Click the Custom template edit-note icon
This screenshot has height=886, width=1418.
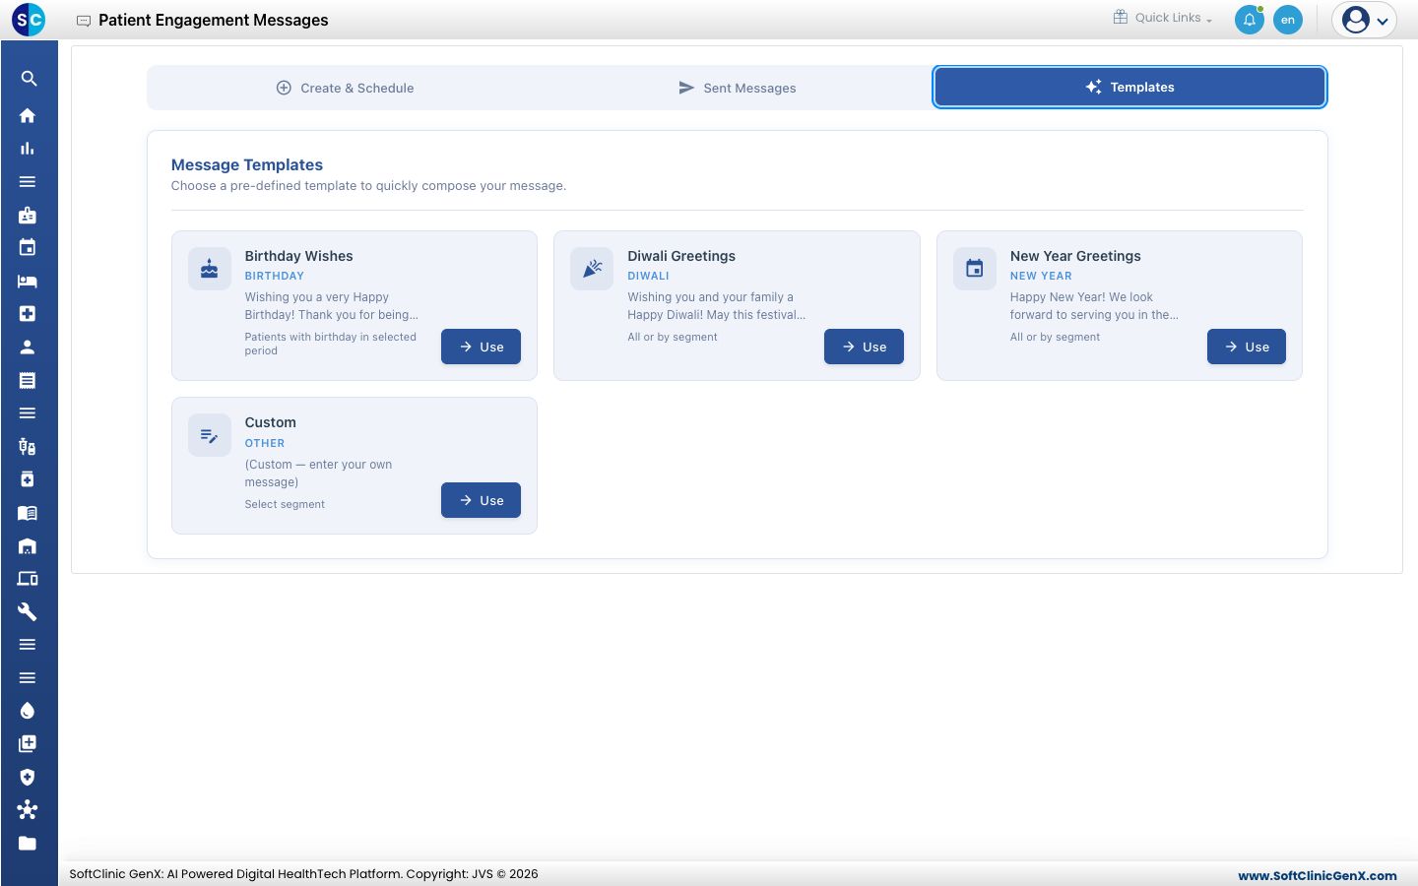point(210,435)
